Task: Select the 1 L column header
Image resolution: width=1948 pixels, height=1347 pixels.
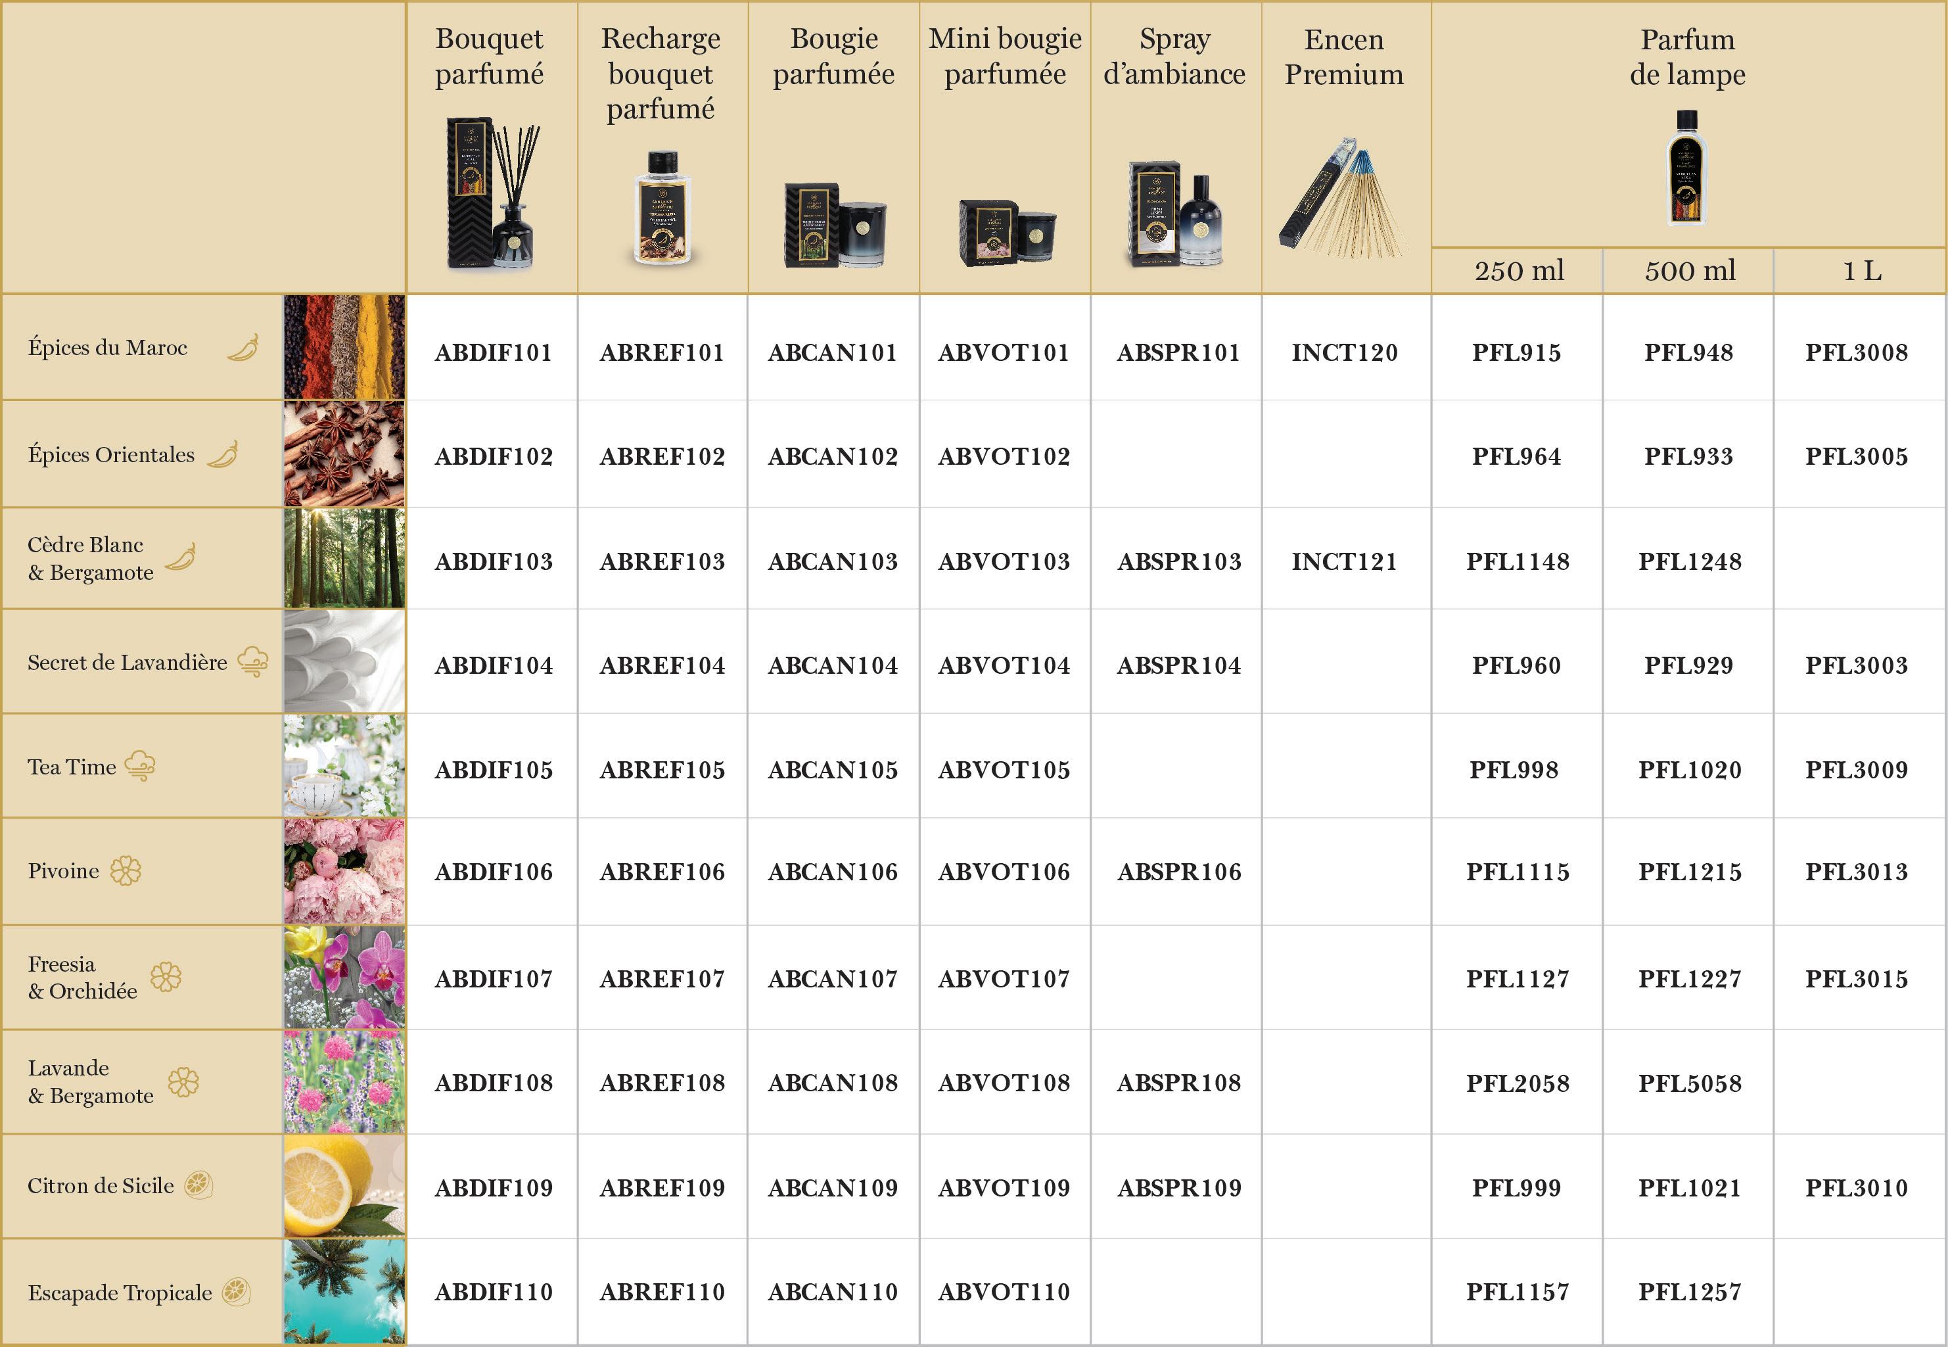Action: 1861,271
